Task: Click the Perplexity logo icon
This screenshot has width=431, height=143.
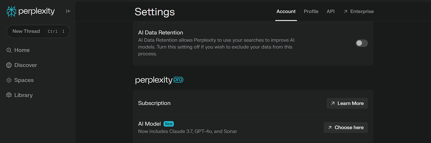Action: tap(11, 11)
